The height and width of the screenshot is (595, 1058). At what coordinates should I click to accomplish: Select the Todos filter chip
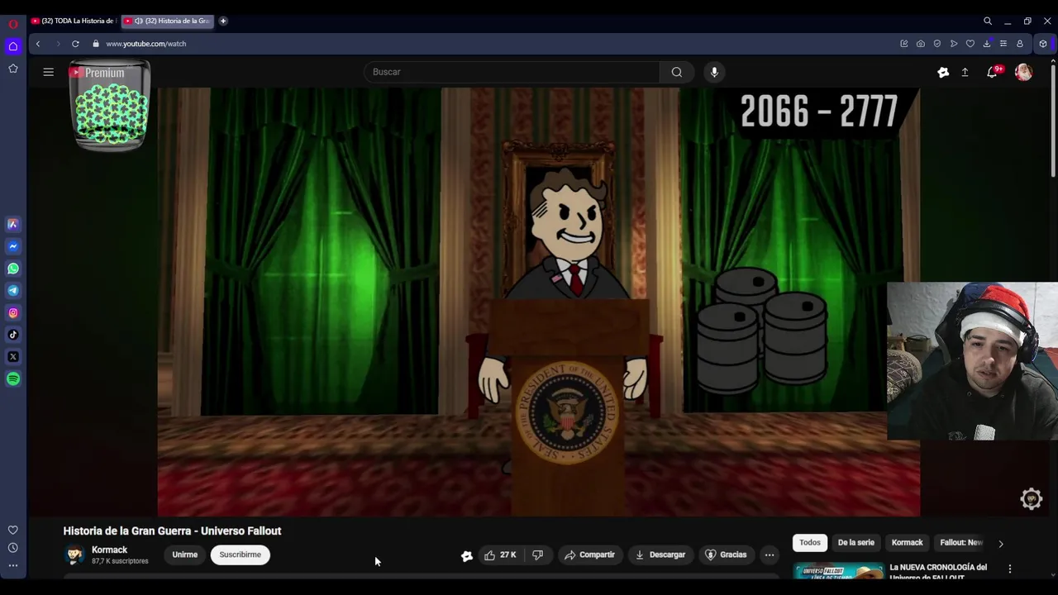click(810, 543)
